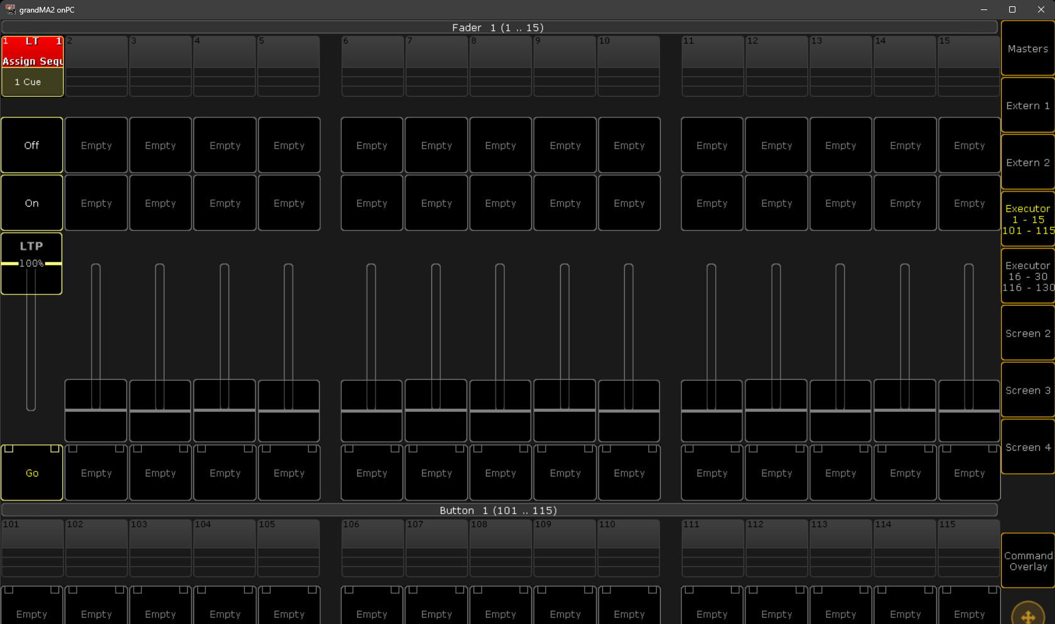Click the red Assign Sequ executor 1 label
The width and height of the screenshot is (1055, 624).
(x=33, y=51)
